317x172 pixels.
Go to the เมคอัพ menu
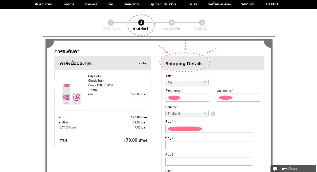69,4
